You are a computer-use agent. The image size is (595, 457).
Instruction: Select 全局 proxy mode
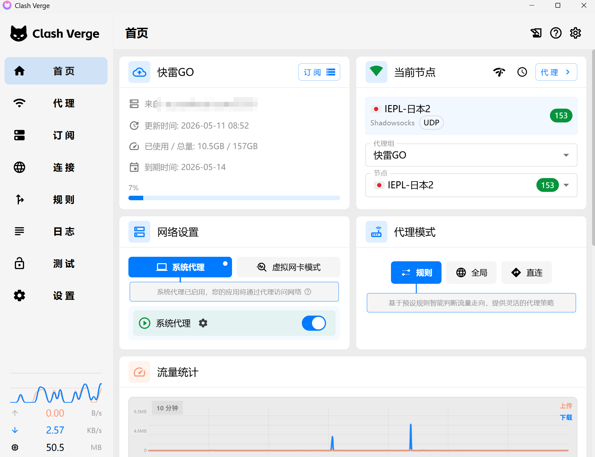click(x=471, y=273)
